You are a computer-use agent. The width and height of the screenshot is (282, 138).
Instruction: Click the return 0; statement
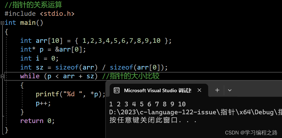[x=37, y=121]
